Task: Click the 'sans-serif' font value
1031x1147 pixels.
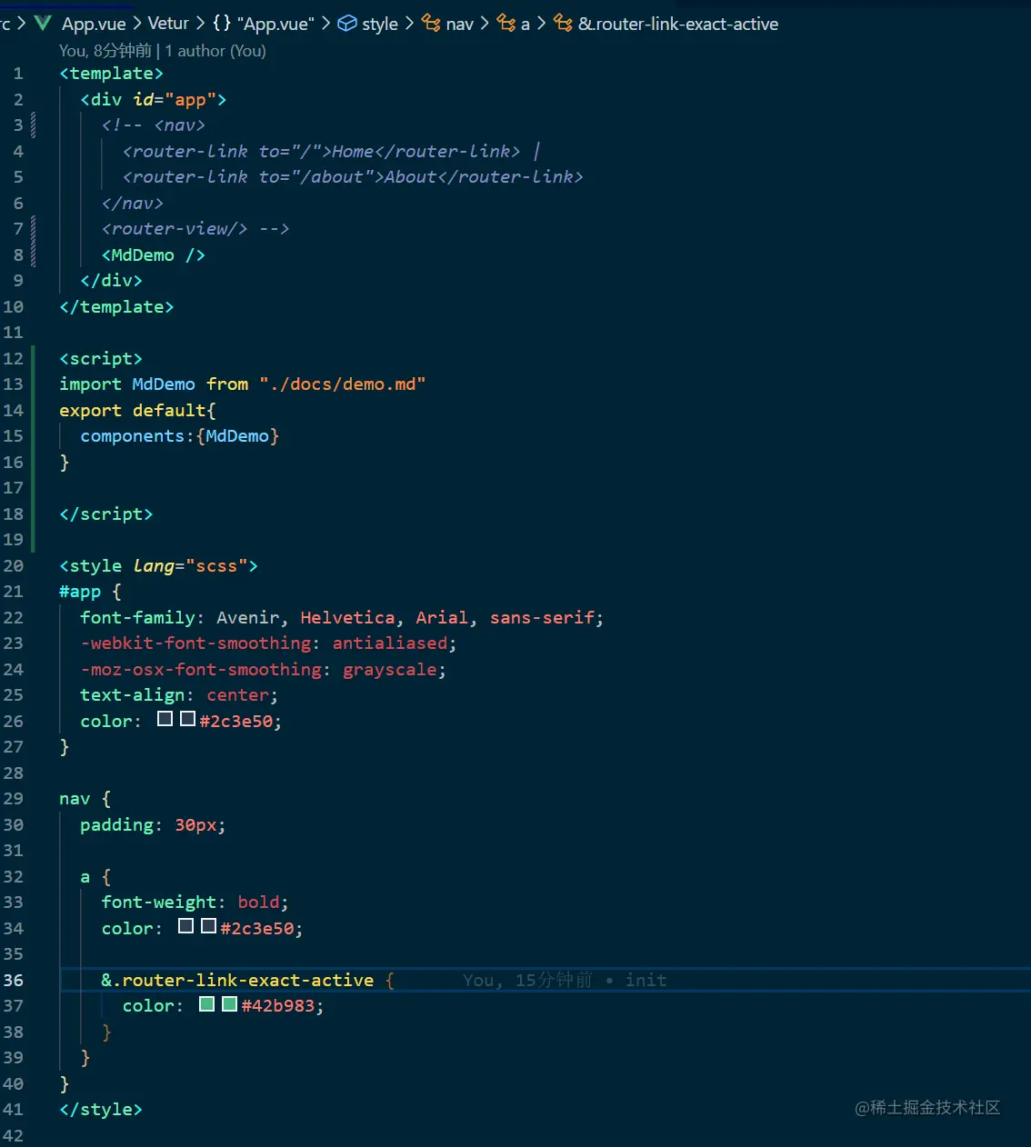Action: pyautogui.click(x=542, y=617)
